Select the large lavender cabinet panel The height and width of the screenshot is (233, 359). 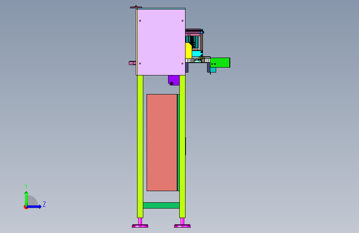(x=161, y=42)
